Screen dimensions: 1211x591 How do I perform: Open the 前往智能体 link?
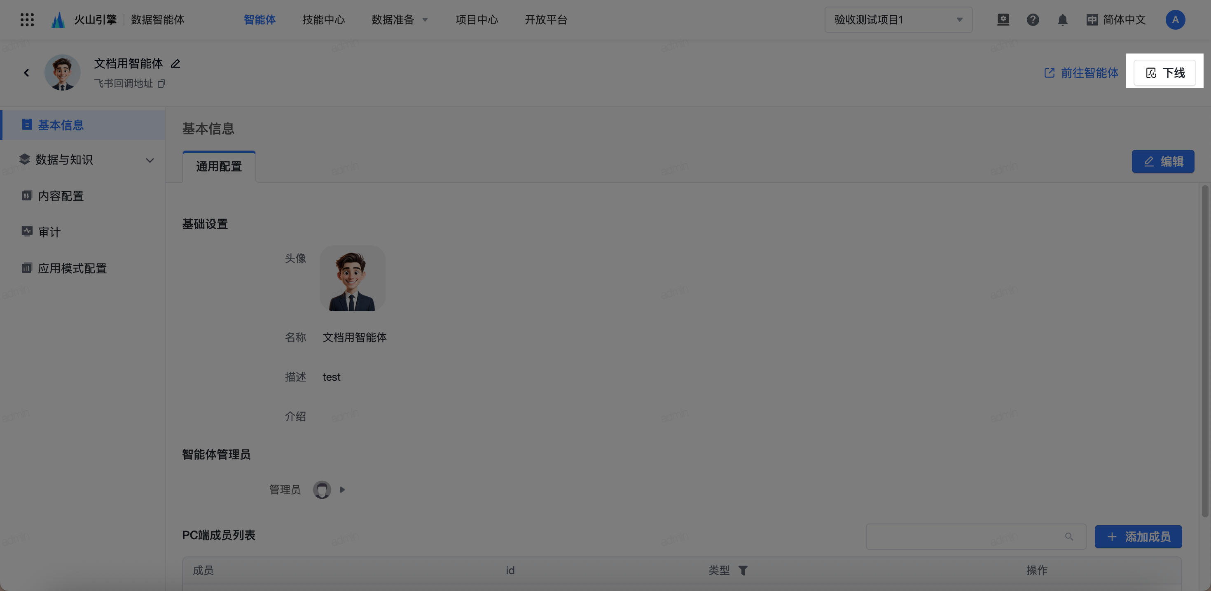click(1081, 73)
